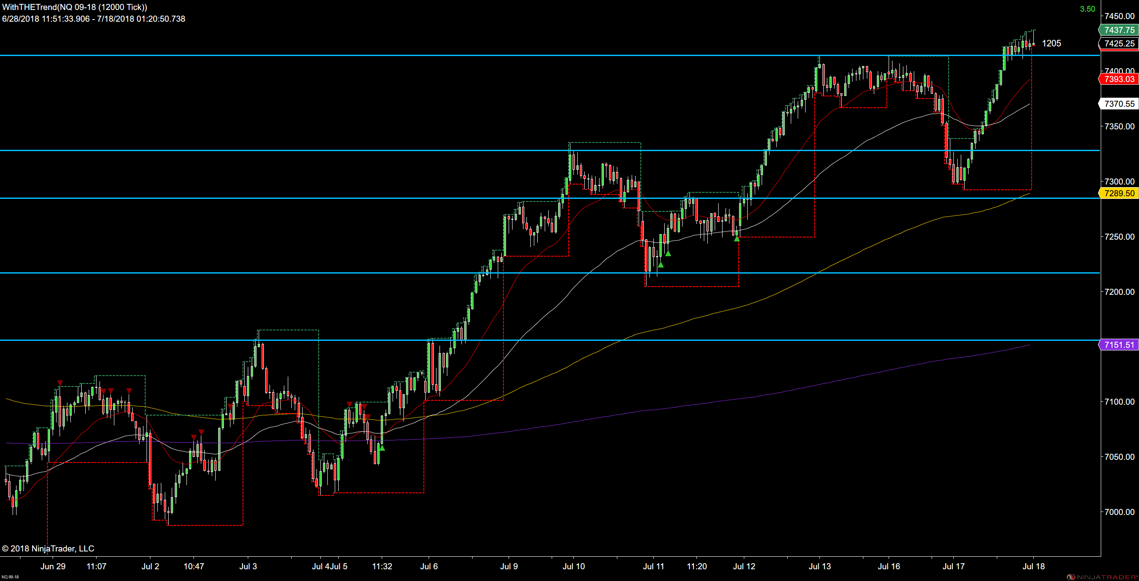This screenshot has width=1139, height=581.
Task: Click the rightmost green up-arrow signal marker
Action: (736, 239)
